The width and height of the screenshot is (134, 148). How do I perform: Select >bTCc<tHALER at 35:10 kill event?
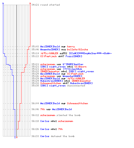click(x=49, y=53)
